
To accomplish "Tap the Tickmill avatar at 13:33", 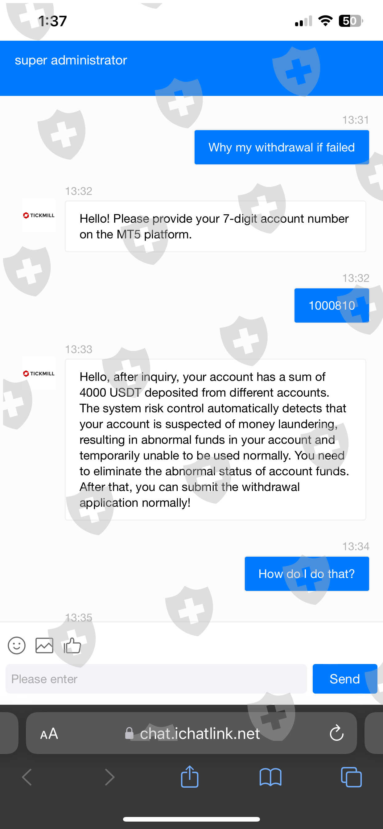I will pyautogui.click(x=39, y=373).
